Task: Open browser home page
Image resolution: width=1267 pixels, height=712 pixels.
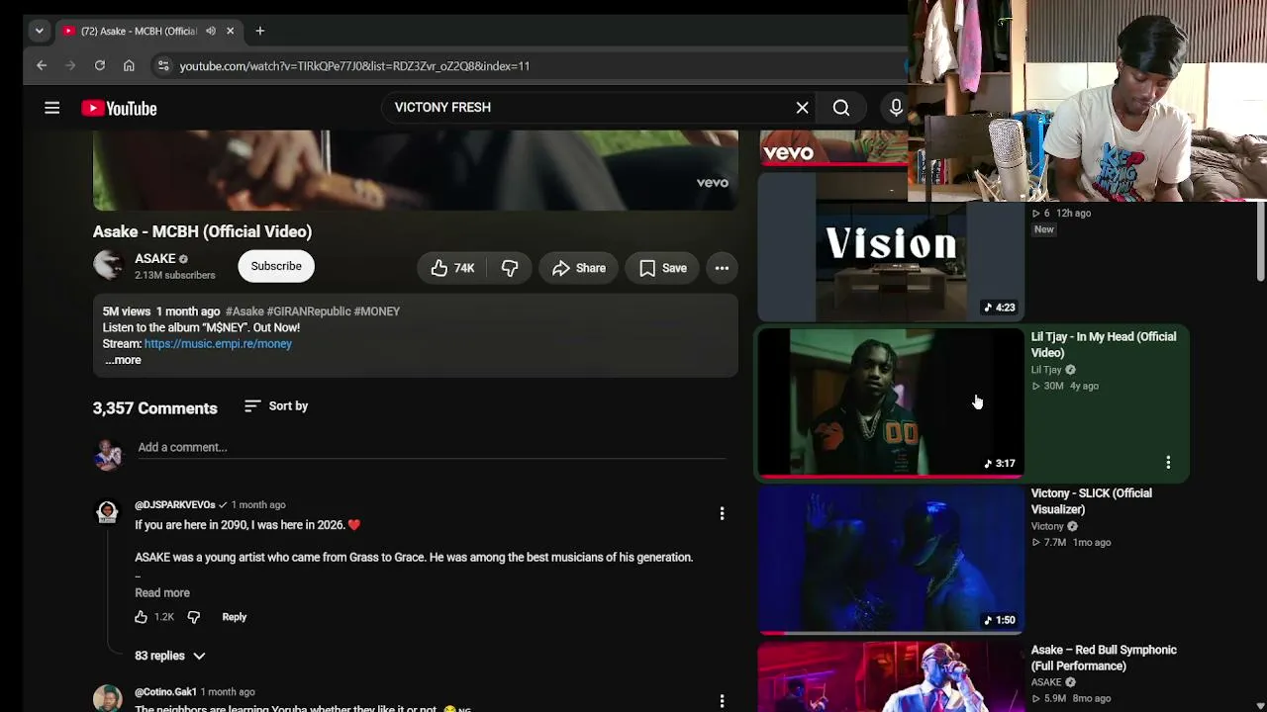Action: coord(129,65)
